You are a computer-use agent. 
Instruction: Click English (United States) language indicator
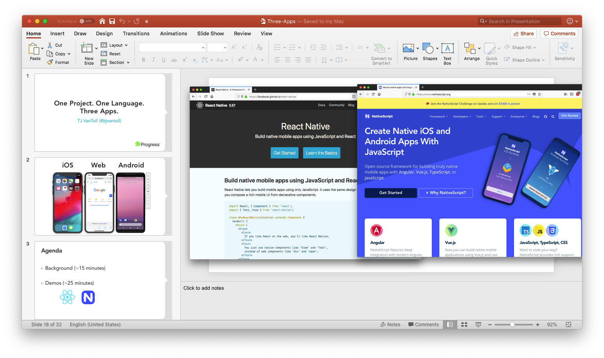pos(95,325)
